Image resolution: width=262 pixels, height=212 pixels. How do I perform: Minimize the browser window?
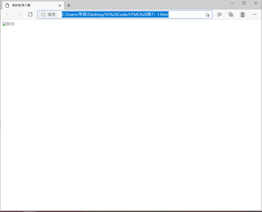click(x=232, y=3)
